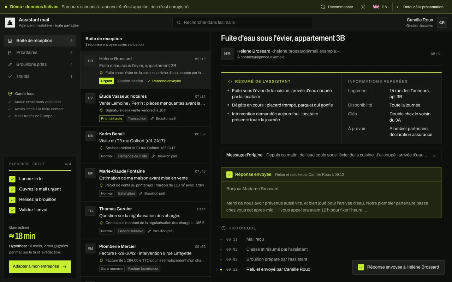The height and width of the screenshot is (282, 452).
Task: Click the search magnifier icon
Action: click(179, 23)
